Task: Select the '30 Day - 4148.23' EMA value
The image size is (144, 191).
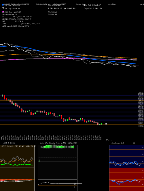Action: [12, 9]
